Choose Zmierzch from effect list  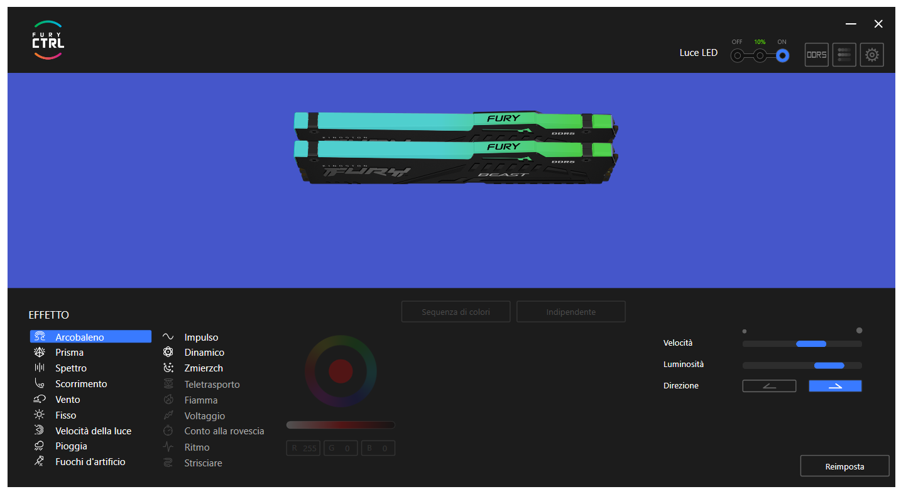click(204, 368)
